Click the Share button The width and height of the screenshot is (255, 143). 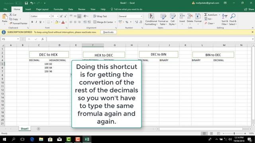pyautogui.click(x=249, y=9)
